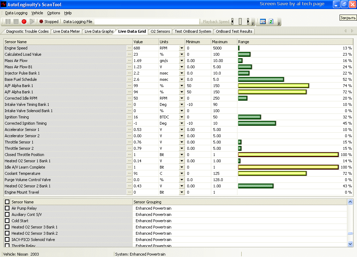Enable the Cold Start sensor checkbox
The width and height of the screenshot is (357, 257).
tap(7, 221)
